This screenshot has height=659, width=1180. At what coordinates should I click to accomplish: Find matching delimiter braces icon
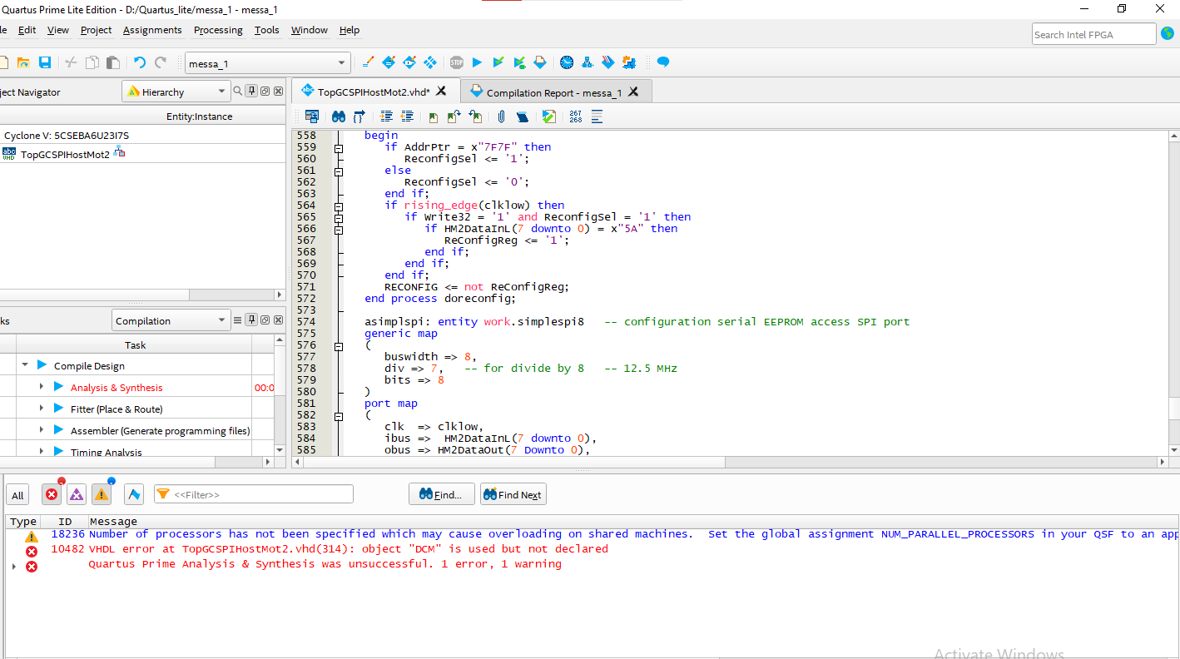[359, 116]
